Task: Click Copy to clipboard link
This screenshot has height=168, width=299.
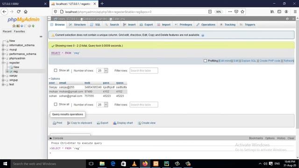Action: pyautogui.click(x=80, y=123)
